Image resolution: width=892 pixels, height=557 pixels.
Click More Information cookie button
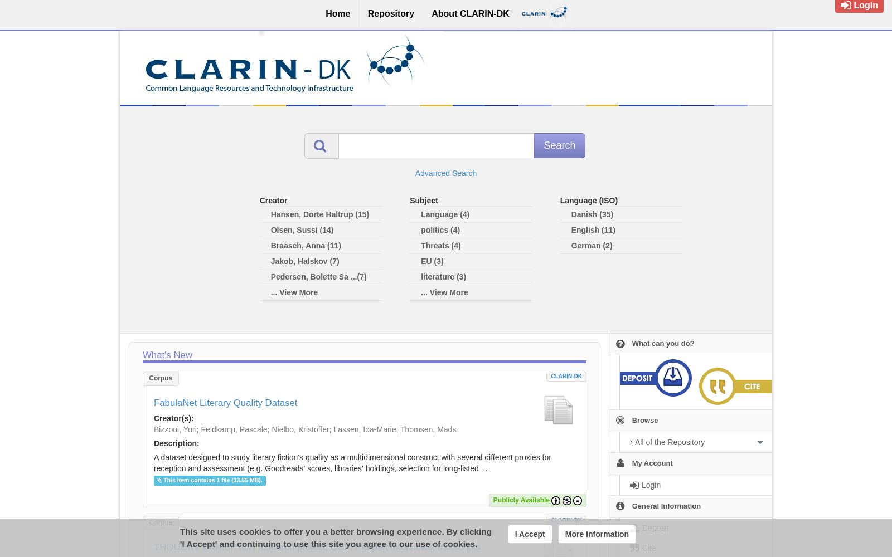tap(597, 534)
